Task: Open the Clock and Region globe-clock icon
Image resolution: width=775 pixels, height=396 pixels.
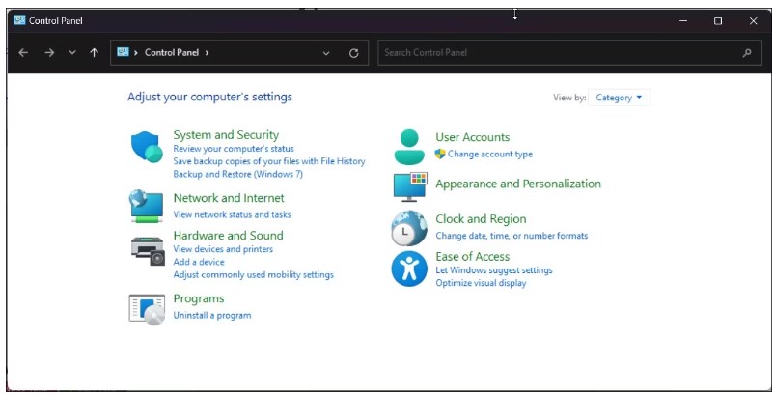Action: [409, 228]
